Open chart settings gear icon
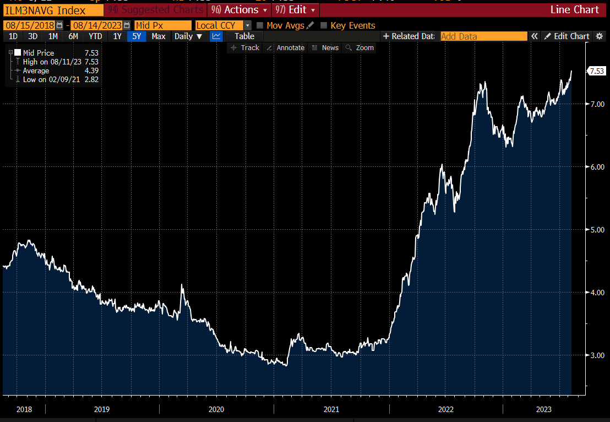The image size is (610, 422). click(600, 36)
